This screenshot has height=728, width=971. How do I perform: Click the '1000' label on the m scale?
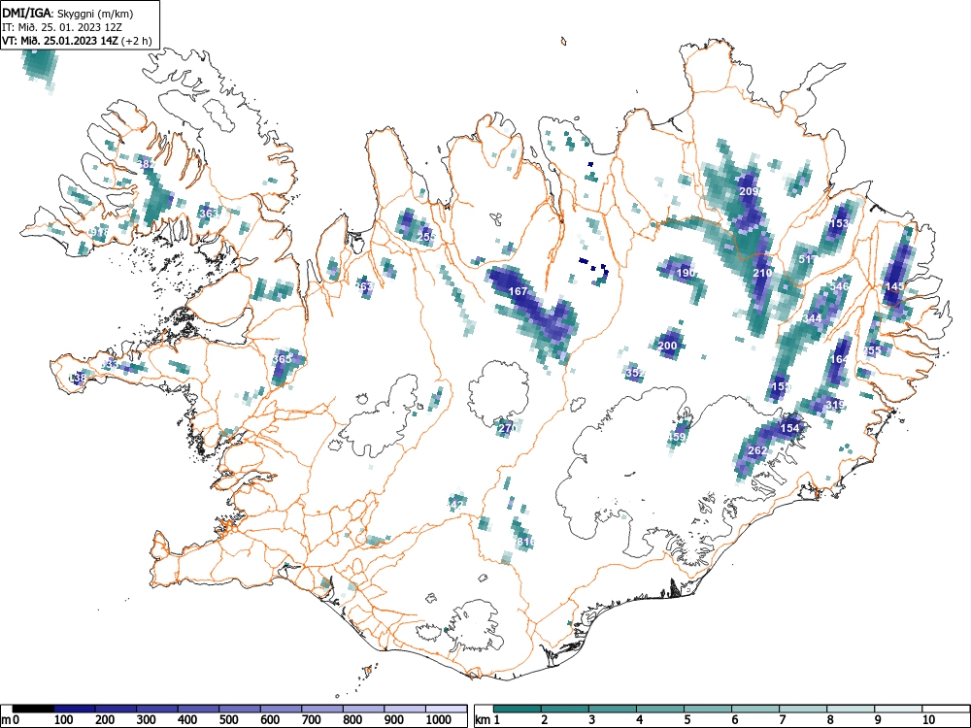point(439,720)
